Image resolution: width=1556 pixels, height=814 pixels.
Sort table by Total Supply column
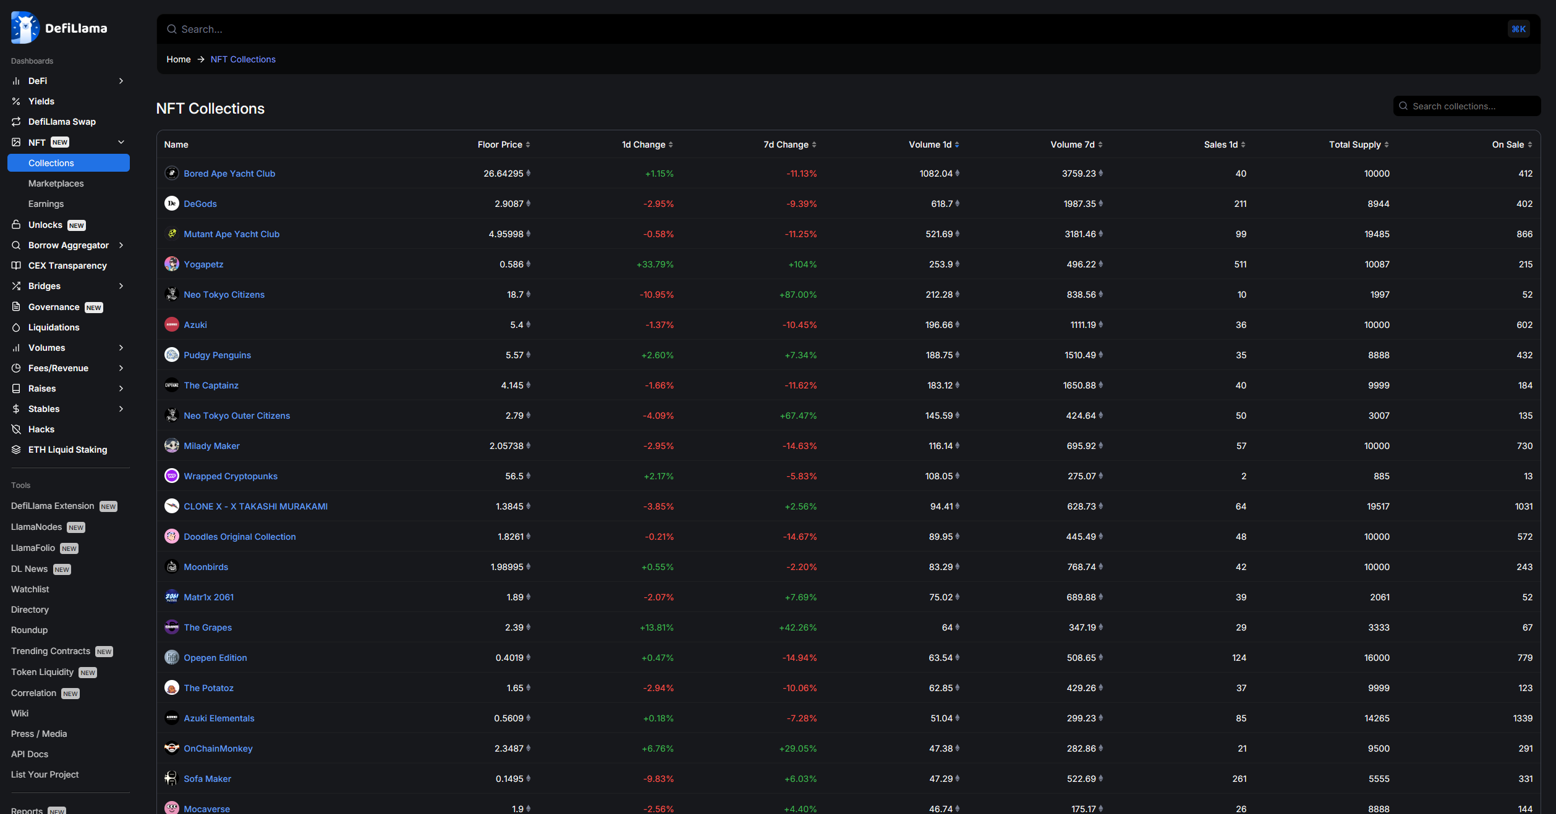[1358, 145]
